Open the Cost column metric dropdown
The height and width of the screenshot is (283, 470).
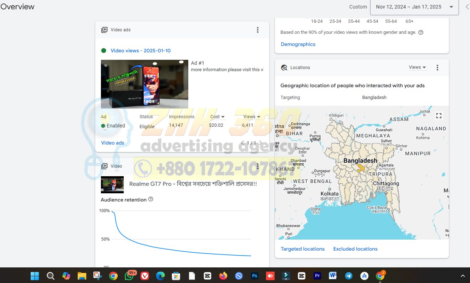(x=218, y=117)
